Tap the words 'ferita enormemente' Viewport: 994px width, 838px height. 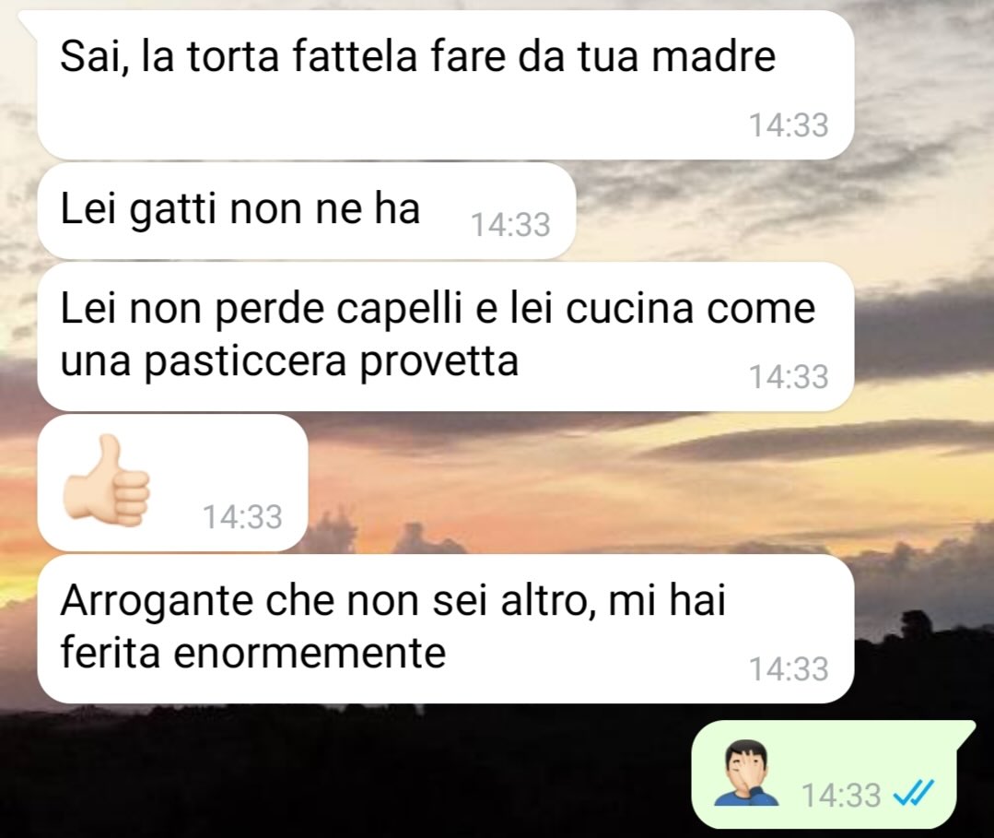(x=253, y=653)
